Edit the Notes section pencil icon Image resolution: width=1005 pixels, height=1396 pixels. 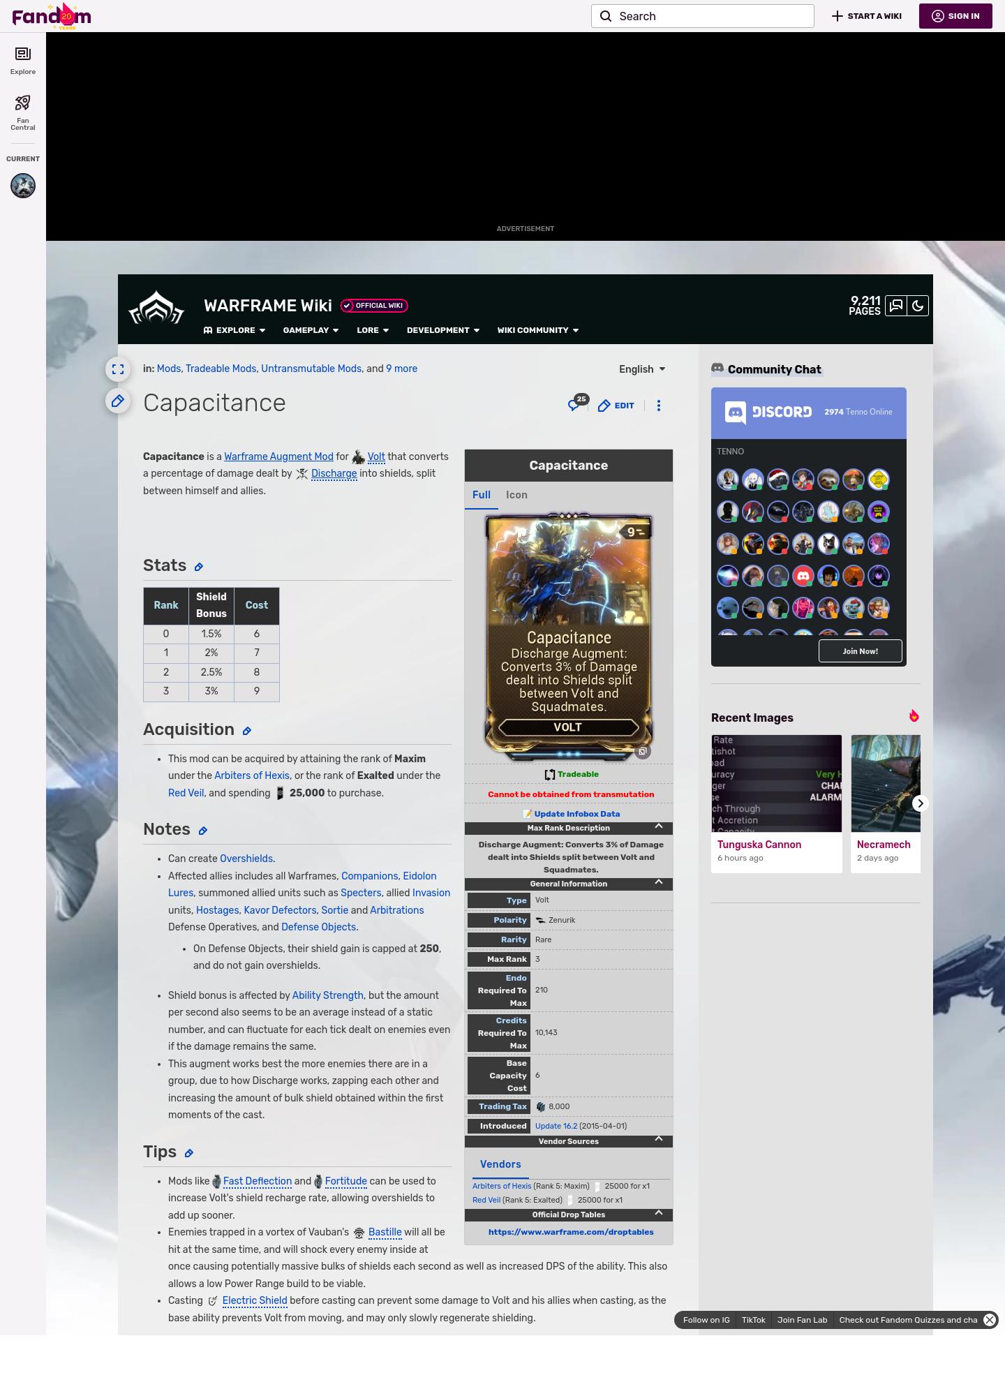click(x=203, y=831)
